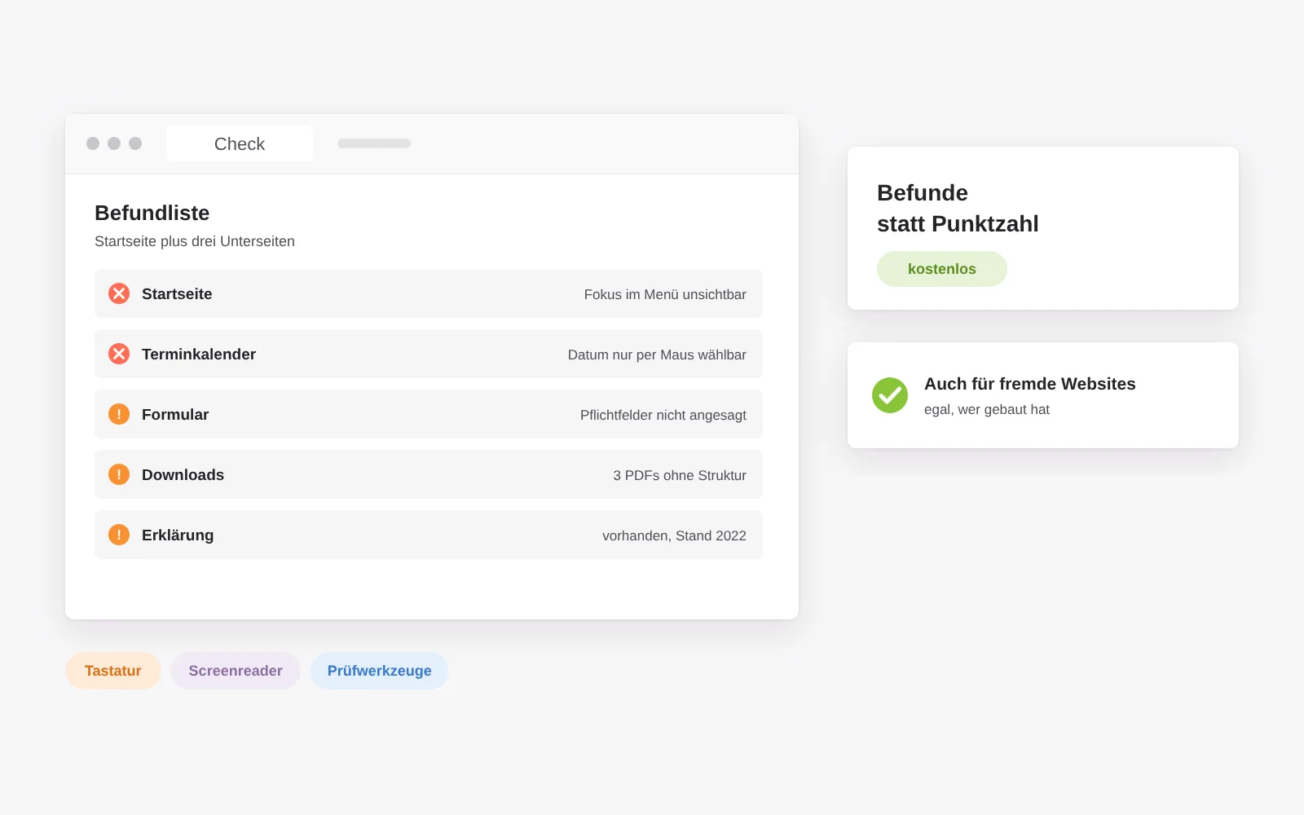Click the red error icon beside Terminkalender
This screenshot has height=815, width=1304.
[x=119, y=354]
